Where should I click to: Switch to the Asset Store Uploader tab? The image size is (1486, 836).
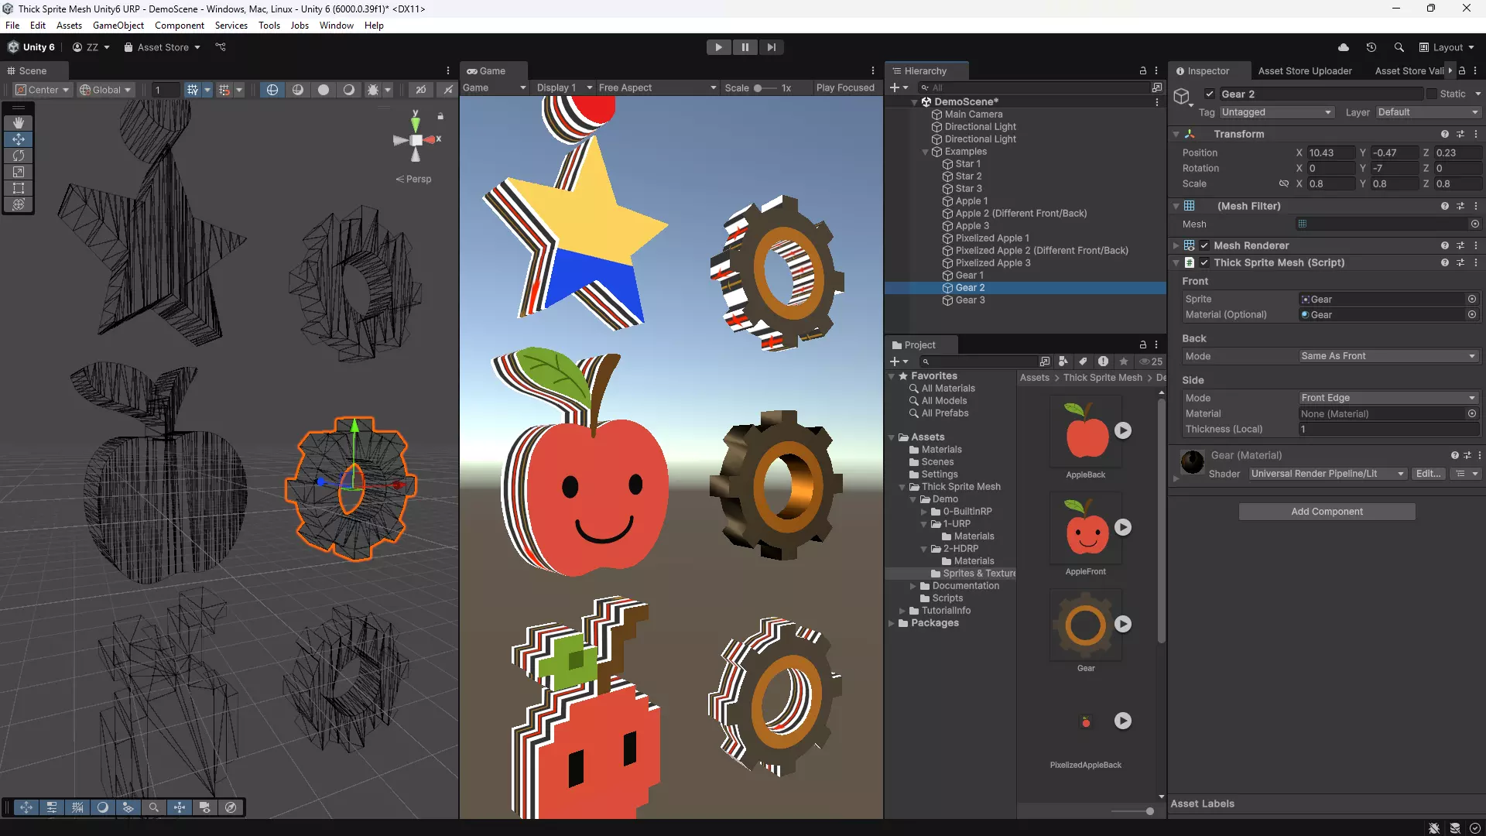[x=1305, y=70]
